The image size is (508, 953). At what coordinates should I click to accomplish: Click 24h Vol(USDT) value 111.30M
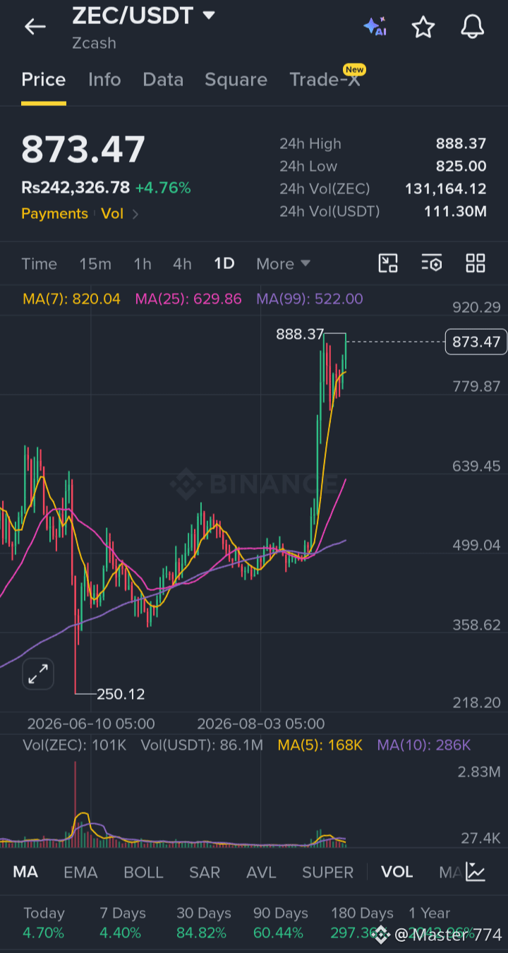point(455,211)
